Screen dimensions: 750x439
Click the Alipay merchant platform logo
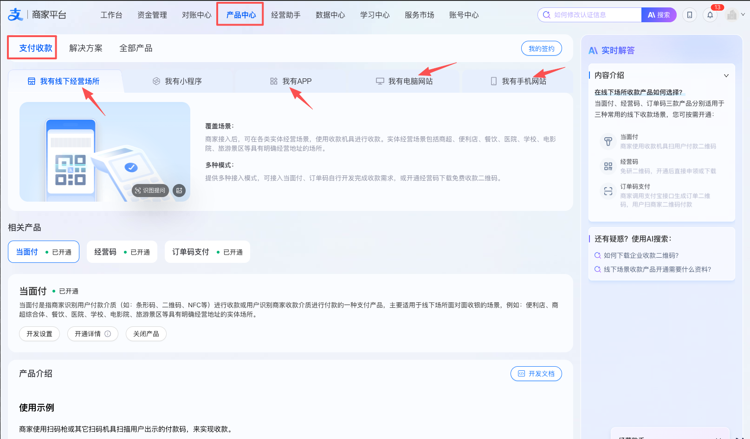[37, 15]
